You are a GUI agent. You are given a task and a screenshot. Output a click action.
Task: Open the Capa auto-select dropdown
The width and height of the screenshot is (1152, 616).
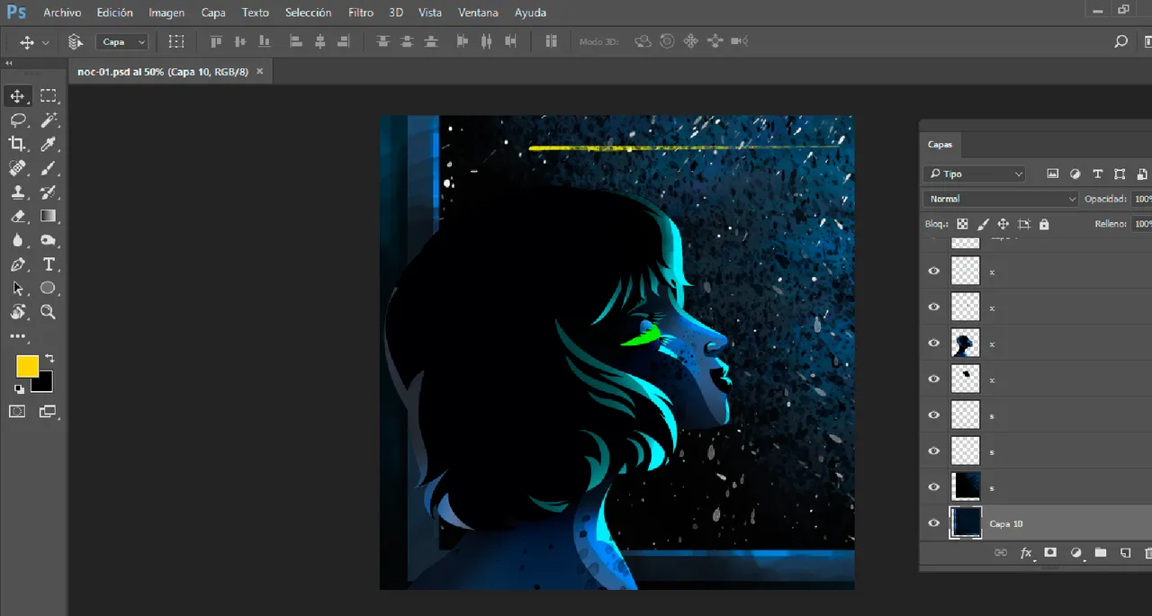point(122,41)
